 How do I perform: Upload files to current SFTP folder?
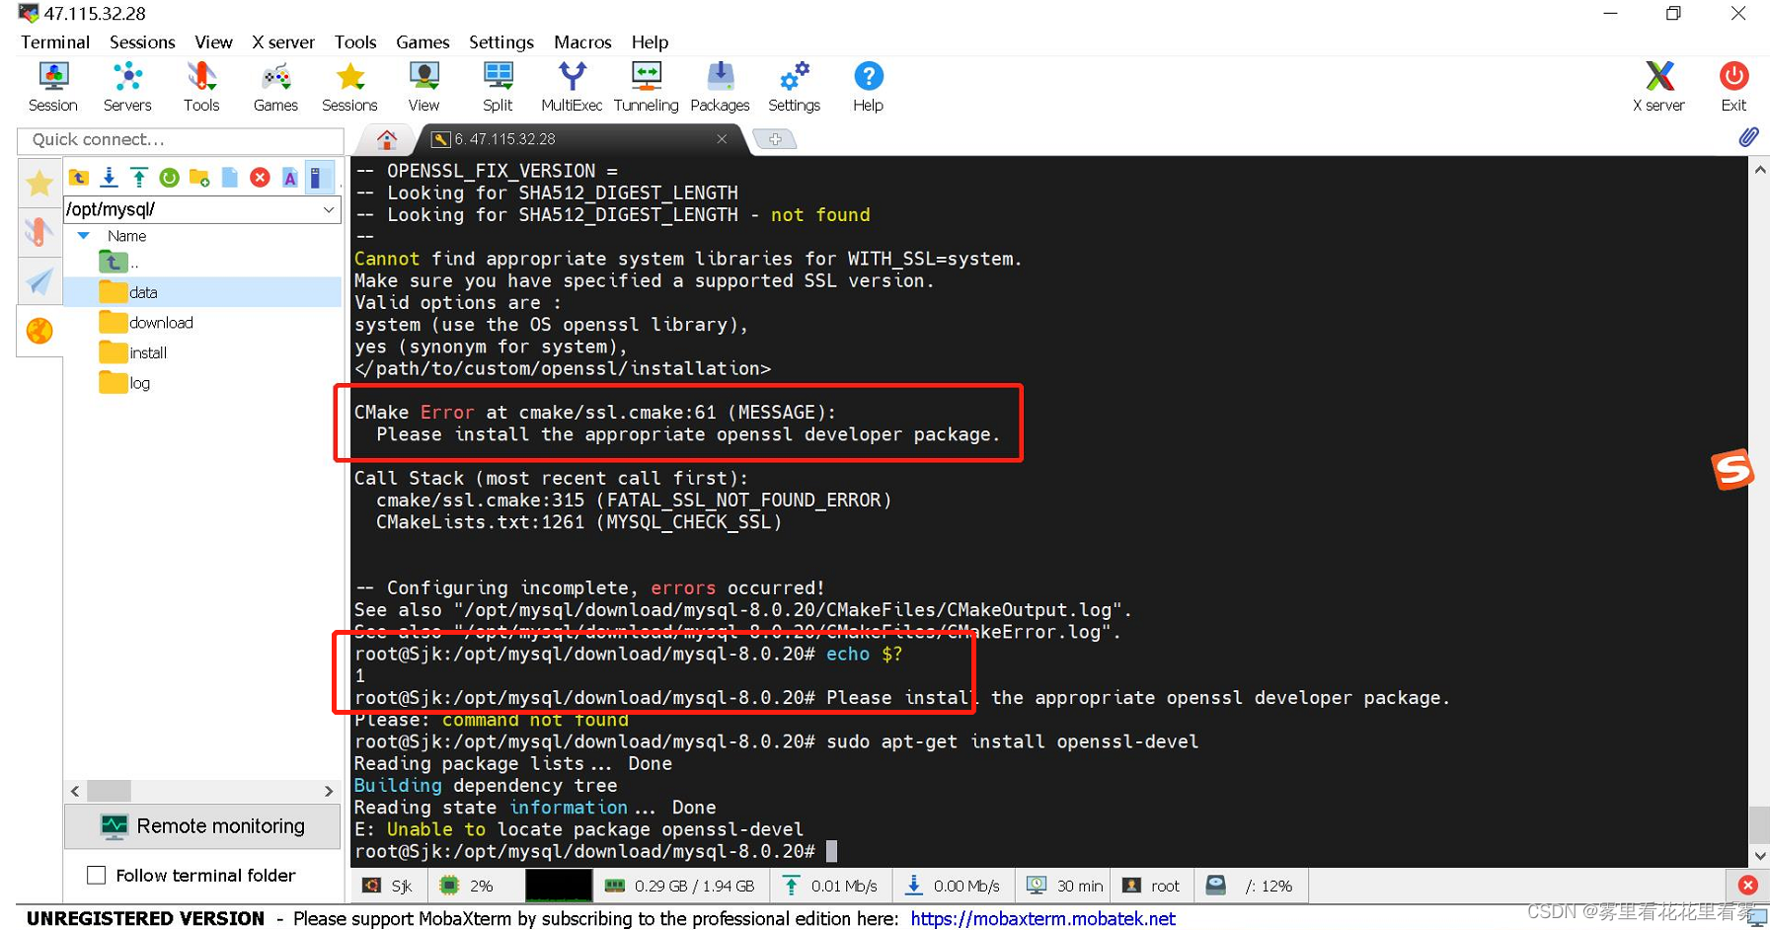pos(139,178)
